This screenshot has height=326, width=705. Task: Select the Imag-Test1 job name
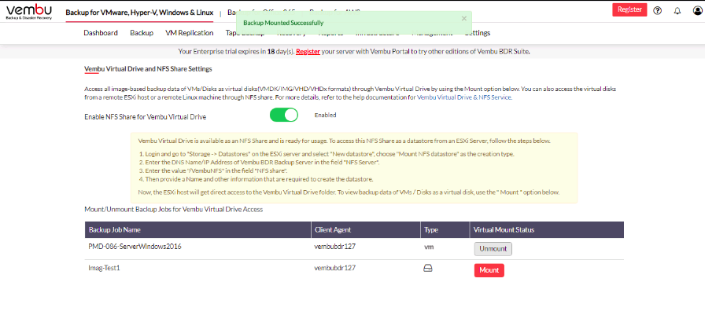[x=105, y=268]
